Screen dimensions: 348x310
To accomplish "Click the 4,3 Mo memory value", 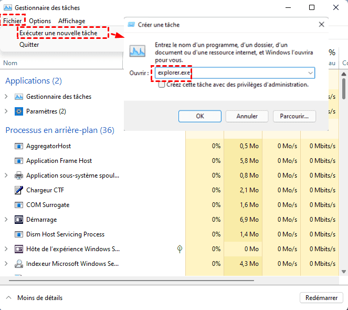I will [249, 264].
